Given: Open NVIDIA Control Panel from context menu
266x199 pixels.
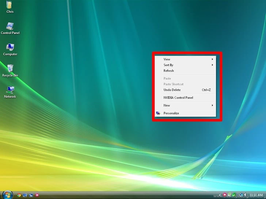Looking at the screenshot, I should (x=185, y=98).
